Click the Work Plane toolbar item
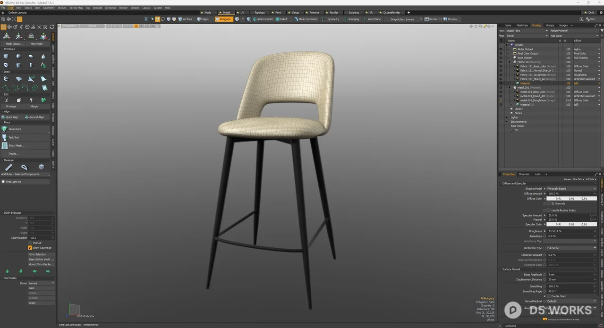Viewport: 604px width, 328px height. 372,19
